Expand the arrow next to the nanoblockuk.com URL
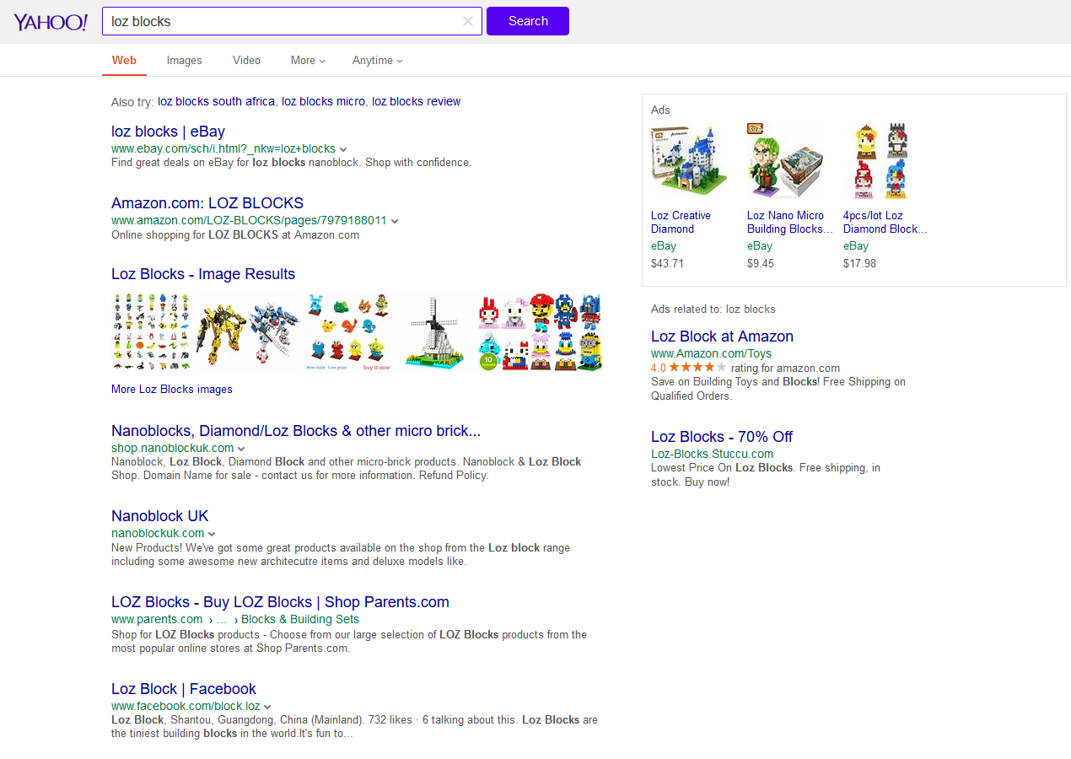1071x759 pixels. [212, 534]
